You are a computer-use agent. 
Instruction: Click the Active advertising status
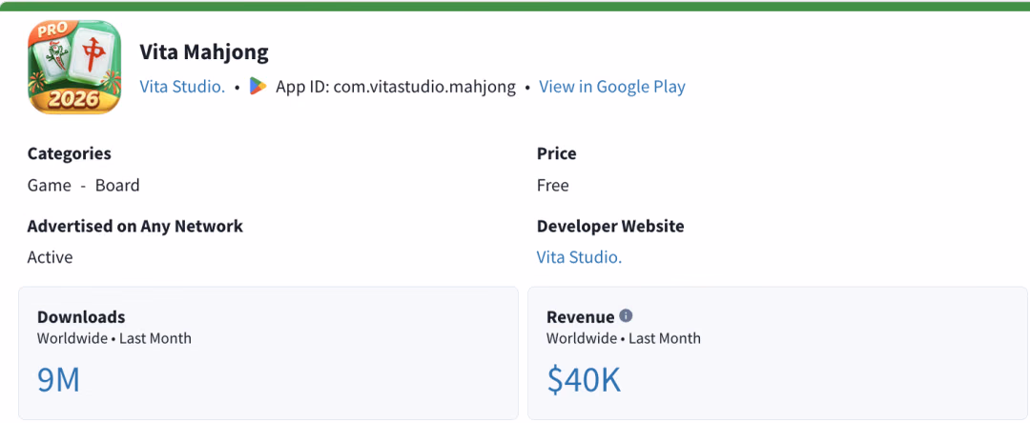pos(50,257)
